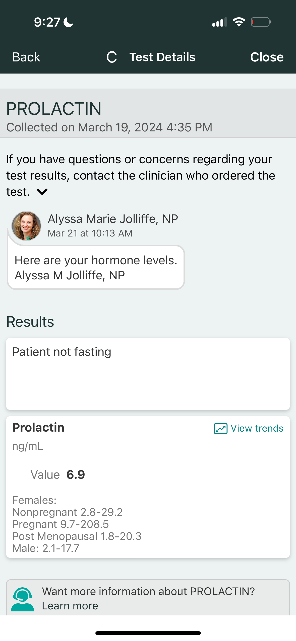Close the Test Details screen
The image size is (296, 641).
267,57
